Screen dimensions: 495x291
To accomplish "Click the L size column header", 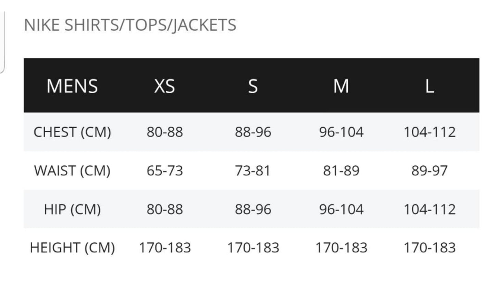I will coord(430,86).
